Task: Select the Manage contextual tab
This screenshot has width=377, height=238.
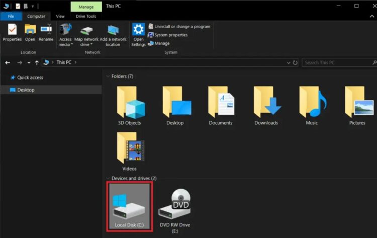Action: [86, 7]
